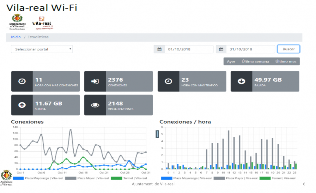Select the Último mes range tab
The image size is (316, 193).
(x=286, y=61)
